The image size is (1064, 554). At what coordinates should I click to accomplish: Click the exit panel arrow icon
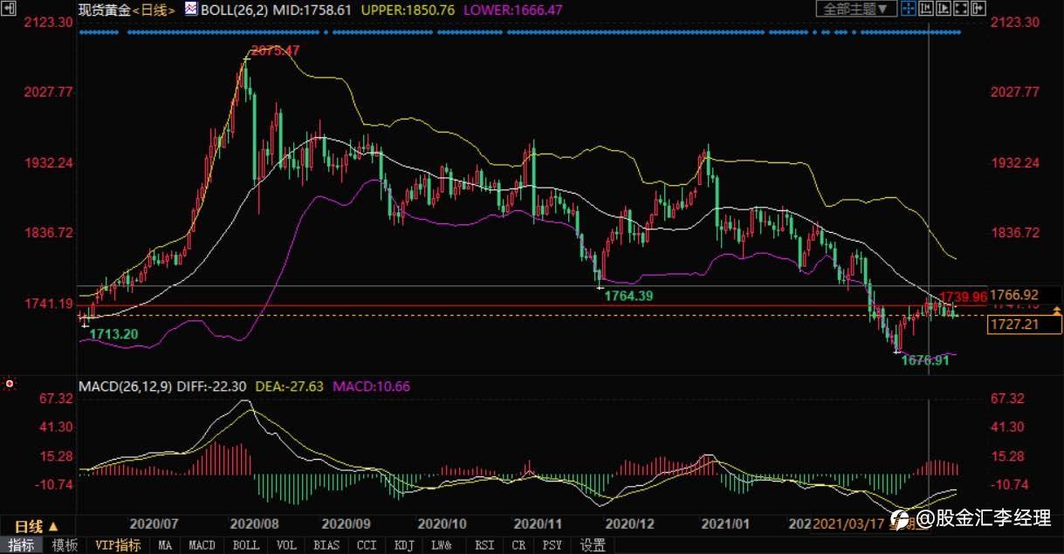(978, 9)
